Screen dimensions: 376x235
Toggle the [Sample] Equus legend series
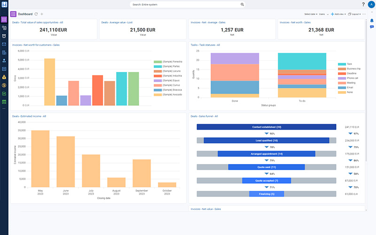[167, 80]
